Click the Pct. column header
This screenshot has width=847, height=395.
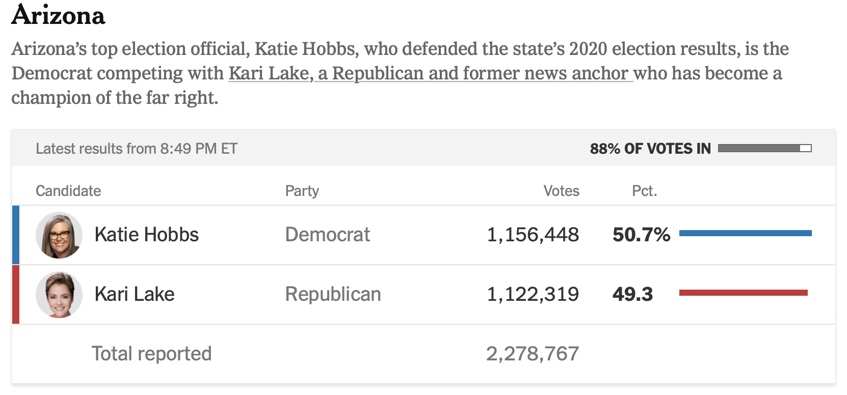point(644,191)
